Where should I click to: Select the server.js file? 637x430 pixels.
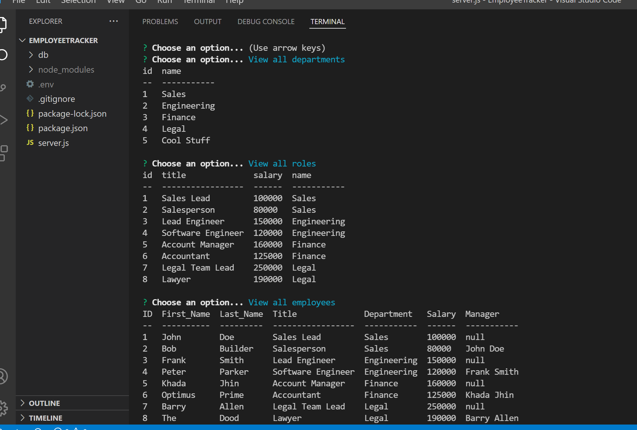click(53, 143)
